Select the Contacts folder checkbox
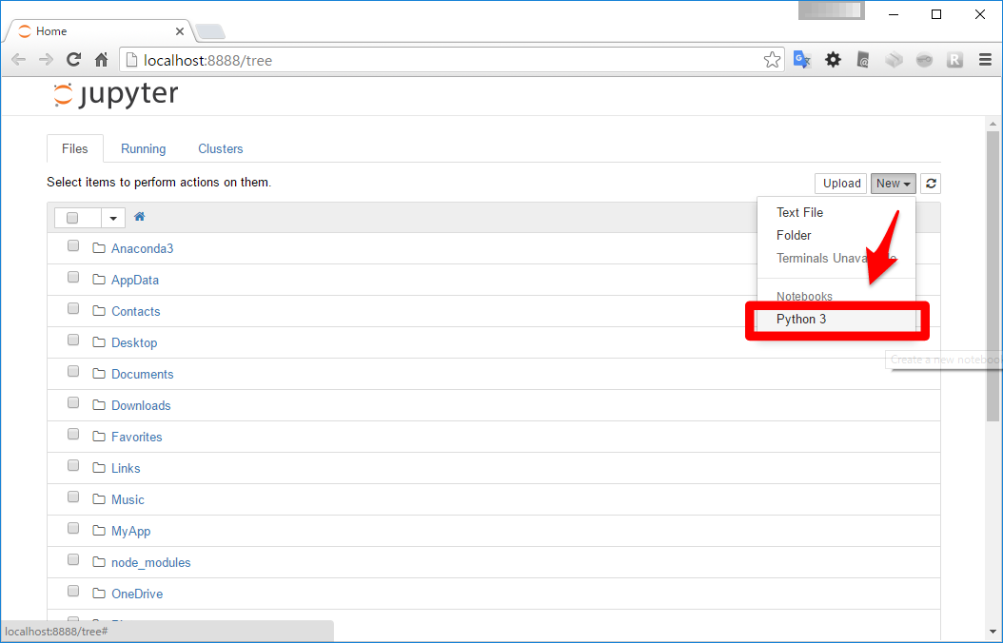This screenshot has height=643, width=1003. tap(73, 309)
